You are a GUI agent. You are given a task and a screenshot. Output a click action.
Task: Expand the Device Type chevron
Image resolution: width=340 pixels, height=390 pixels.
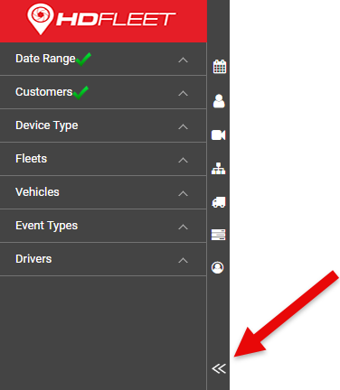click(x=183, y=126)
